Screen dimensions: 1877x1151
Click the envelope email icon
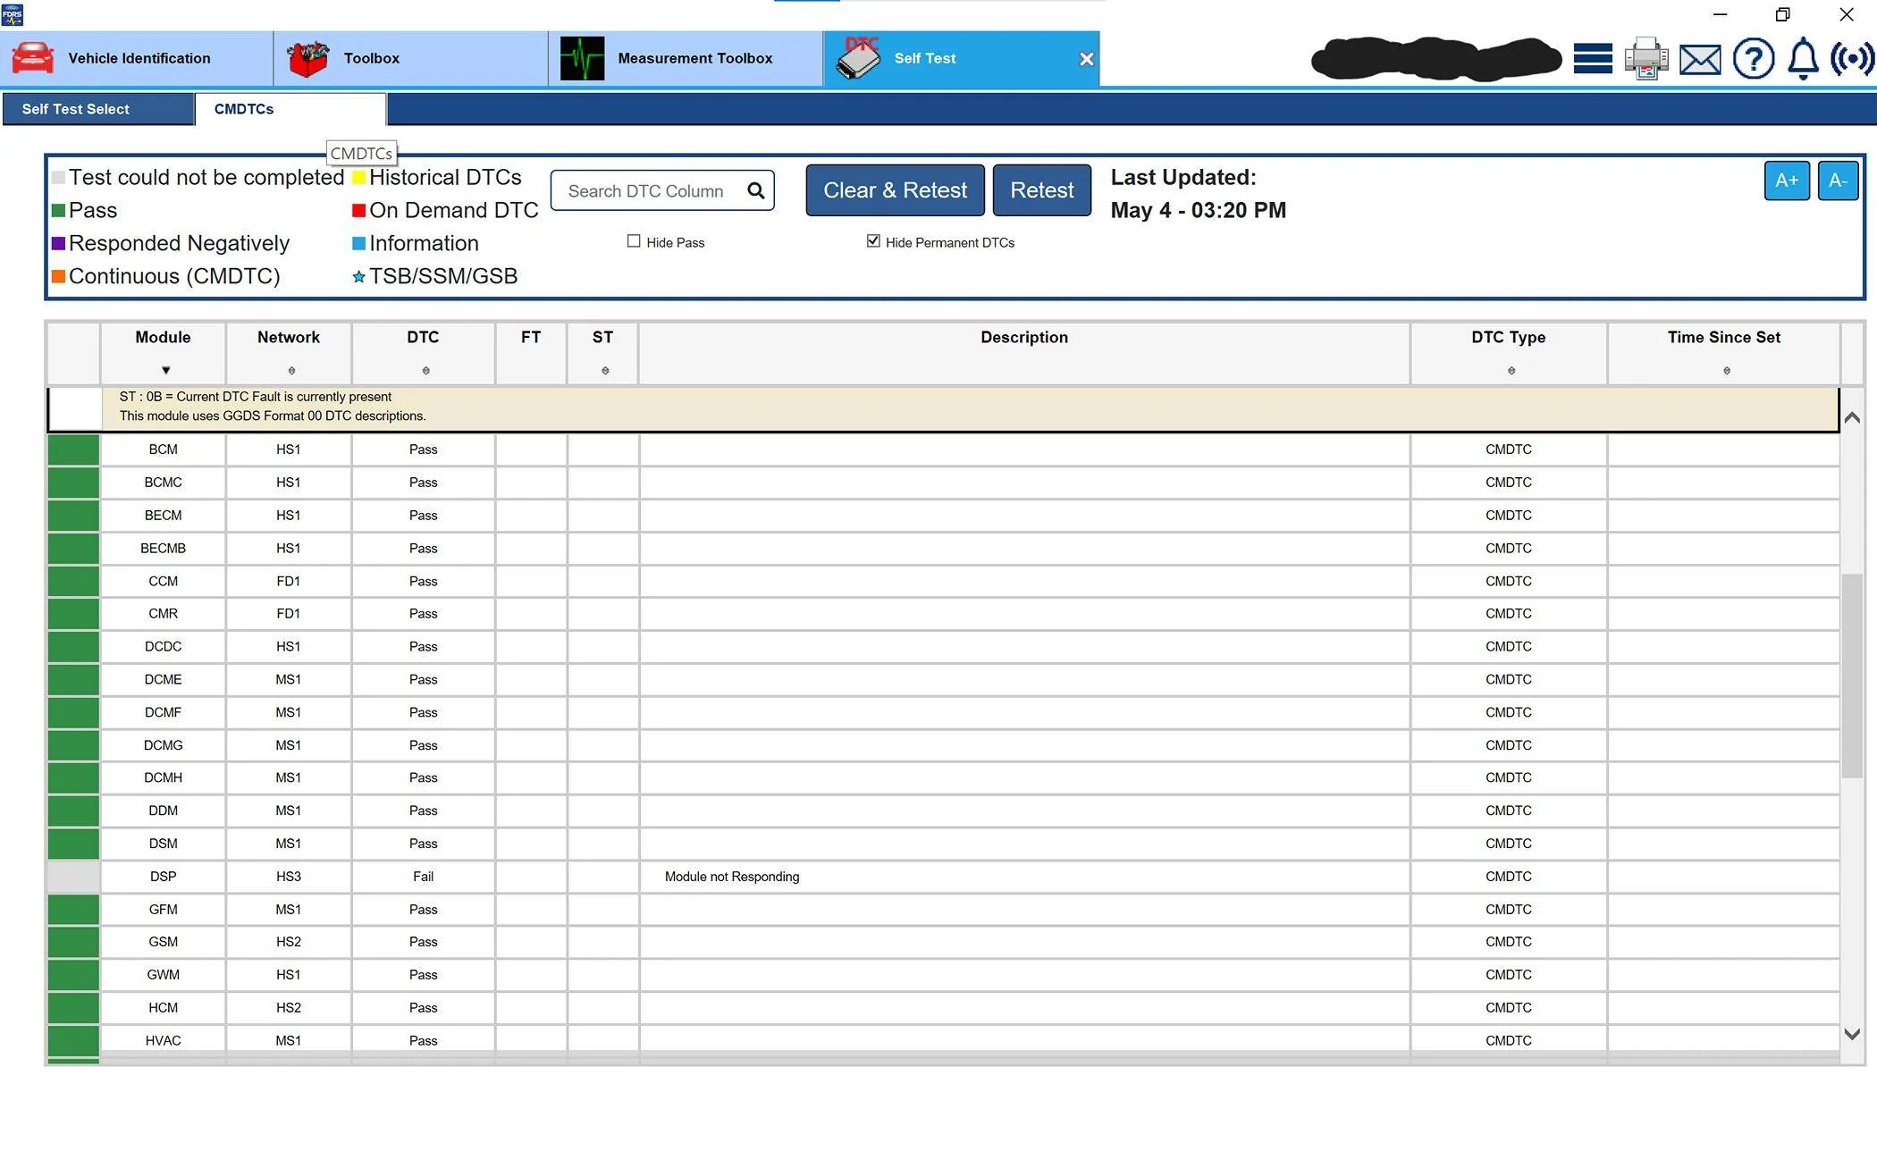[1700, 60]
